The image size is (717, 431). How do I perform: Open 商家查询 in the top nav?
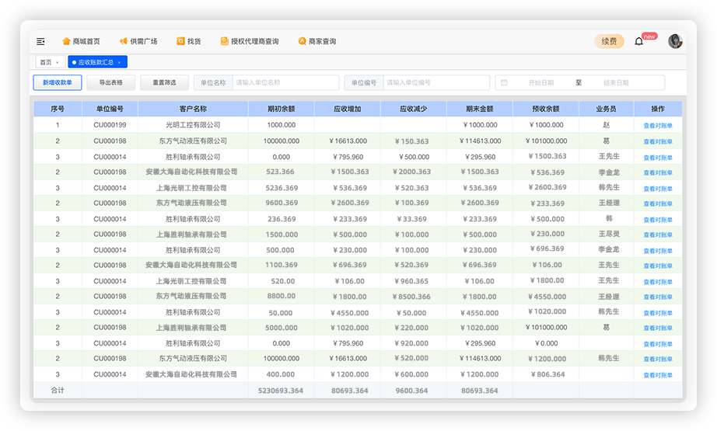(317, 42)
